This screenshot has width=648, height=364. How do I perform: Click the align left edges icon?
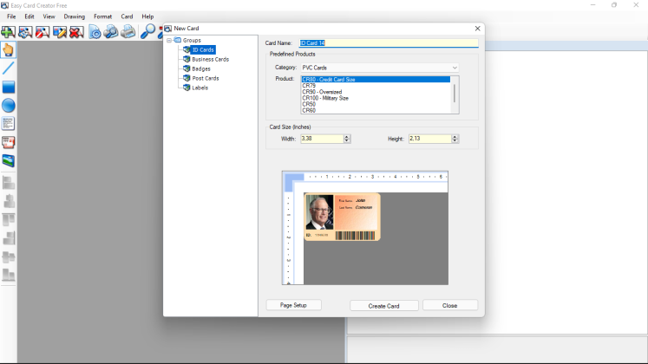(x=9, y=182)
